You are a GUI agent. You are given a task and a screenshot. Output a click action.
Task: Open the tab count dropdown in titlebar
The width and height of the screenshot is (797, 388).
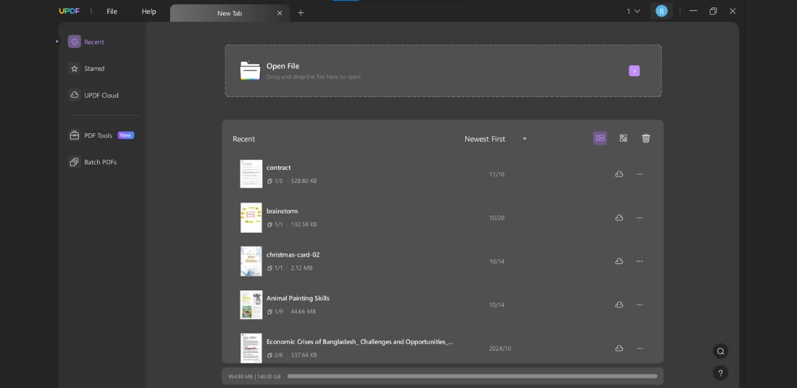[x=632, y=11]
